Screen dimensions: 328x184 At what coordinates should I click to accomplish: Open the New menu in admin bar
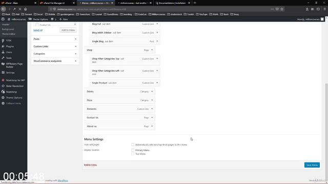pos(64,19)
